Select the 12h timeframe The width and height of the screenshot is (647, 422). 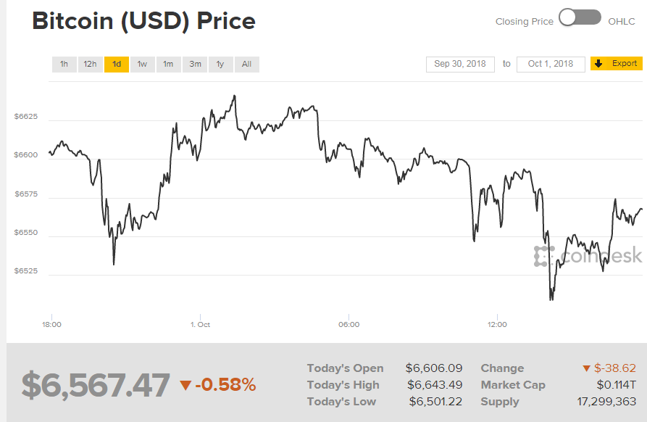(90, 64)
